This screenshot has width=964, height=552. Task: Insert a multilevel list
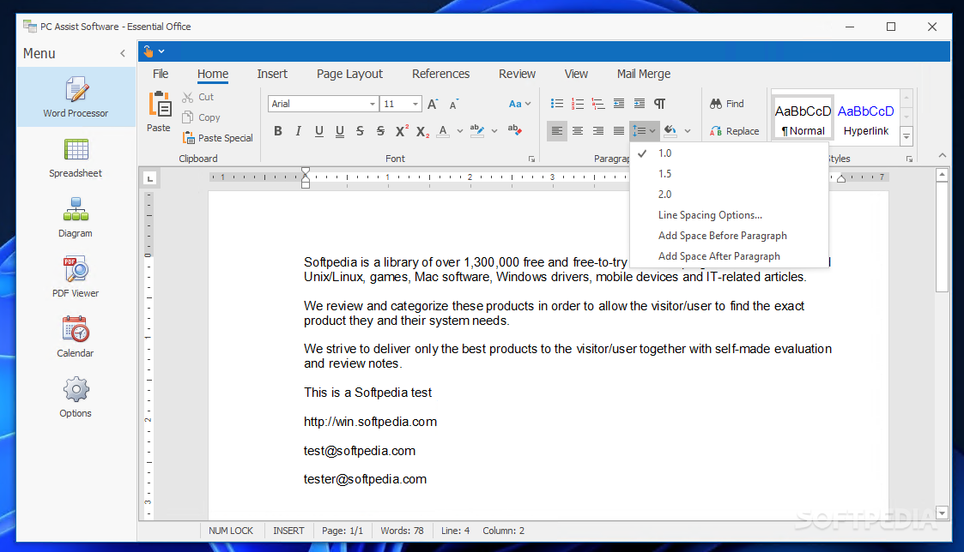598,104
